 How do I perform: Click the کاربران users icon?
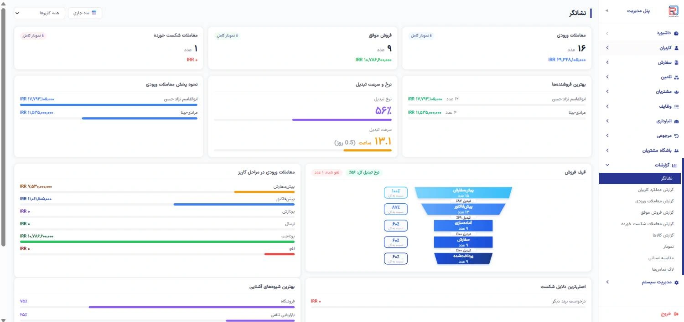point(676,48)
